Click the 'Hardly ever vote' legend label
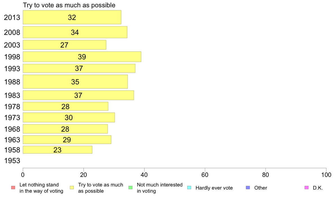This screenshot has width=334, height=207. [214, 188]
